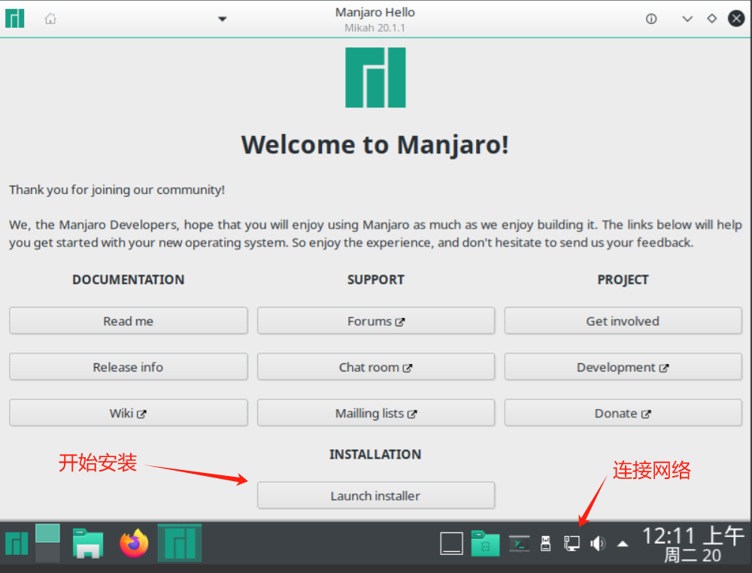Expand hidden system tray icons arrow

(x=623, y=543)
